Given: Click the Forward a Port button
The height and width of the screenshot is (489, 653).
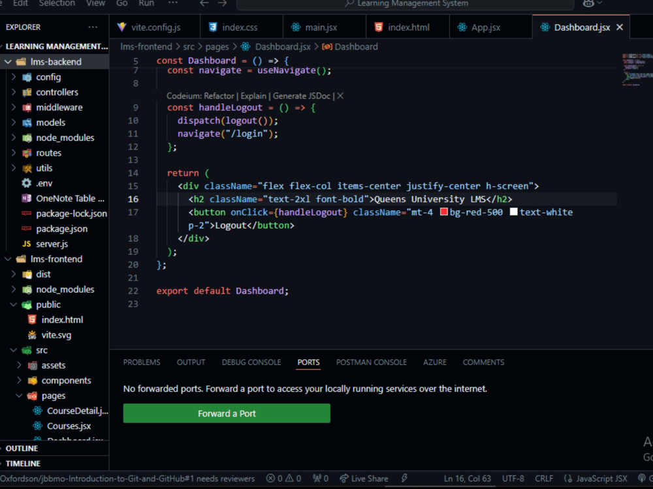Looking at the screenshot, I should click(227, 413).
